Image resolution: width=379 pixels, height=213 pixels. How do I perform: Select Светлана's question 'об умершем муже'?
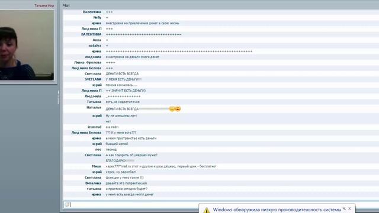131,155
